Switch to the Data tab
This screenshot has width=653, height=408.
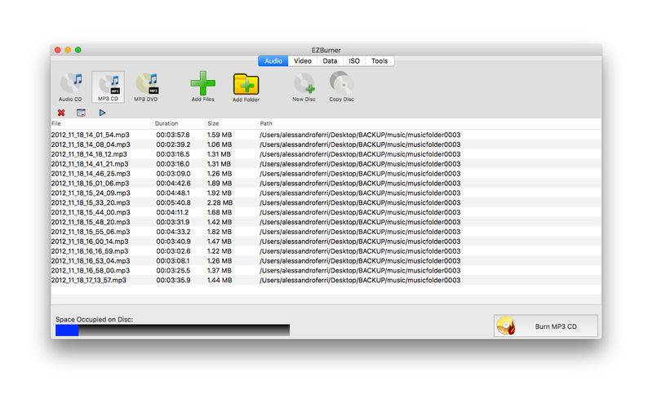(330, 60)
